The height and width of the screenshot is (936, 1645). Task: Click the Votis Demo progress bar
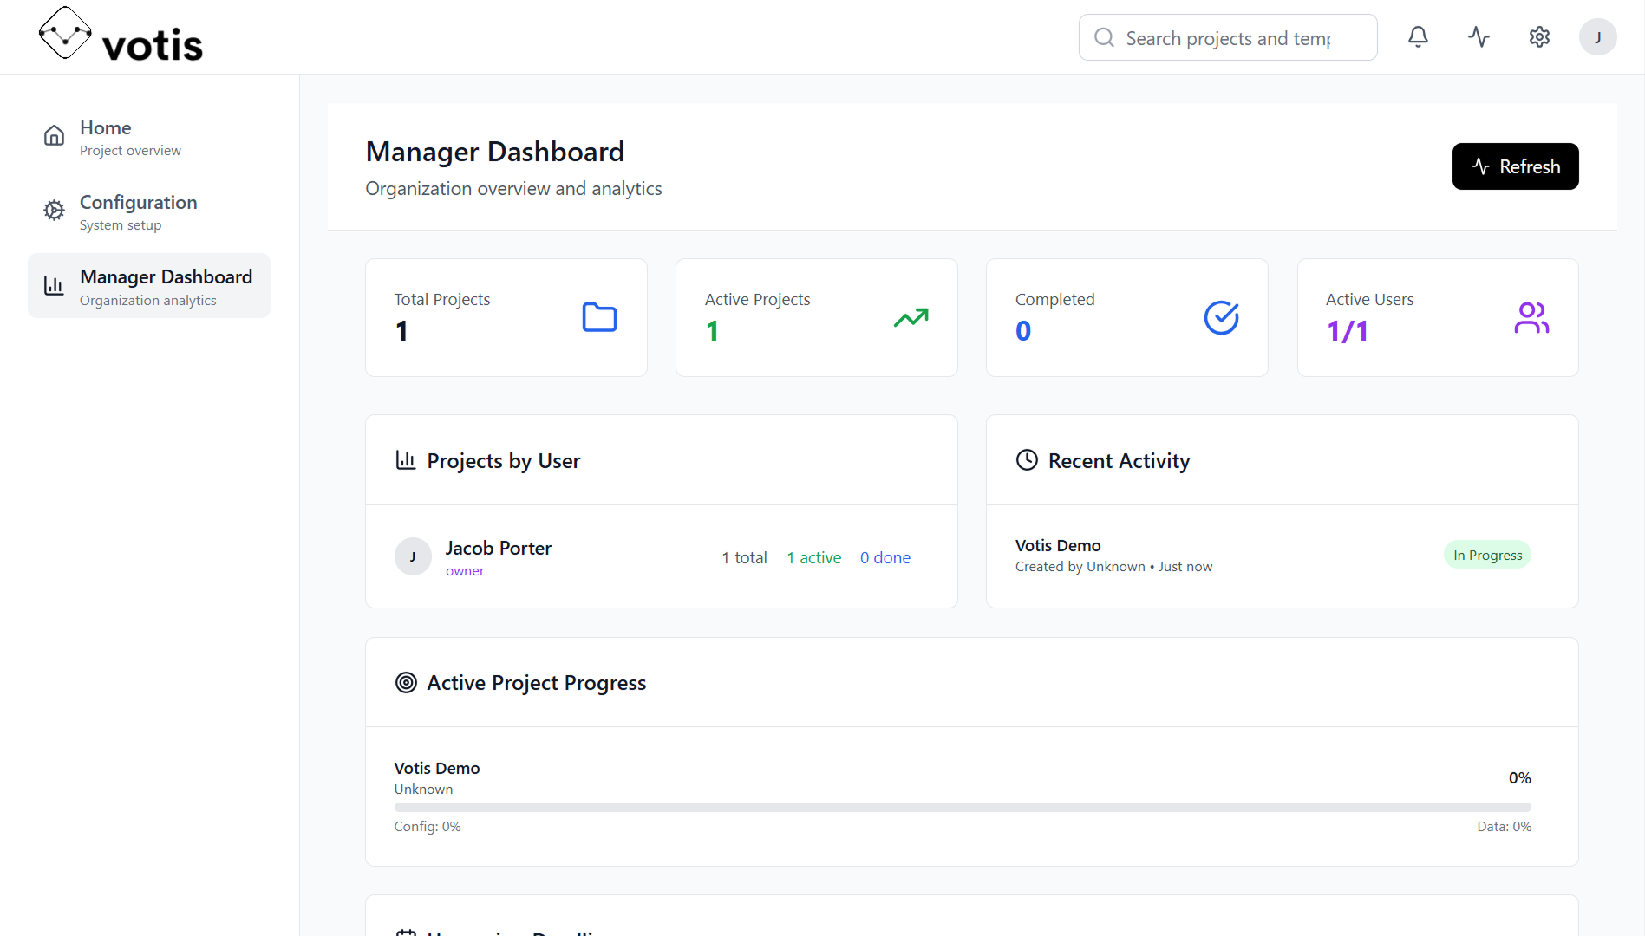(x=963, y=808)
